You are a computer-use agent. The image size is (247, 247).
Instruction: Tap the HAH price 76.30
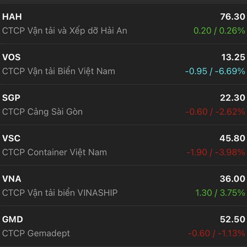[233, 17]
